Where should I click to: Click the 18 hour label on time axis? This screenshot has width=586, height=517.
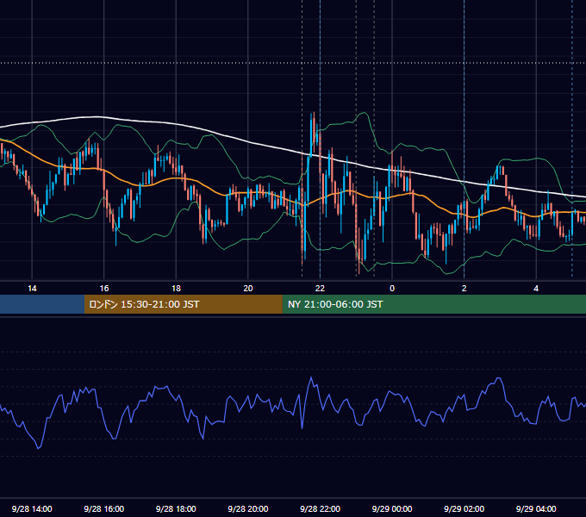click(x=176, y=289)
